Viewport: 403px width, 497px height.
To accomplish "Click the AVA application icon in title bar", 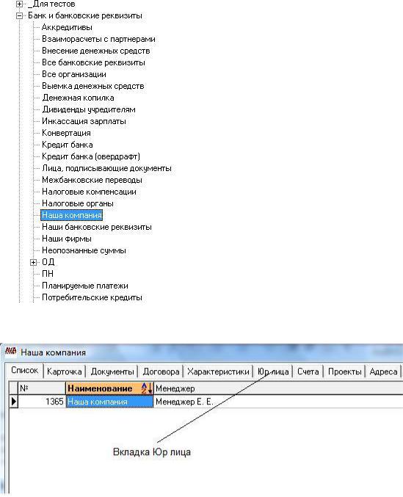I will (x=11, y=351).
